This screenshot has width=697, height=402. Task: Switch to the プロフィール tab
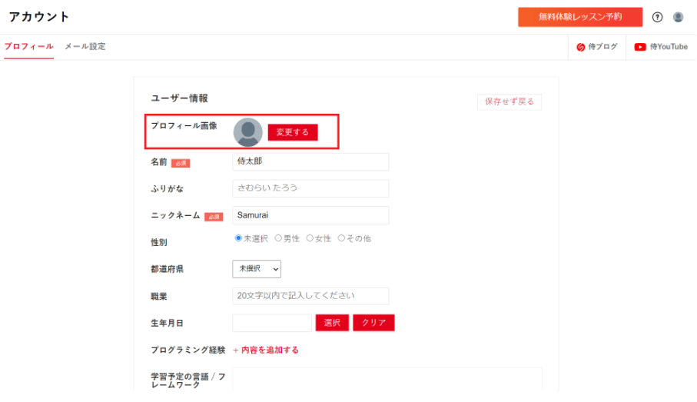point(28,46)
